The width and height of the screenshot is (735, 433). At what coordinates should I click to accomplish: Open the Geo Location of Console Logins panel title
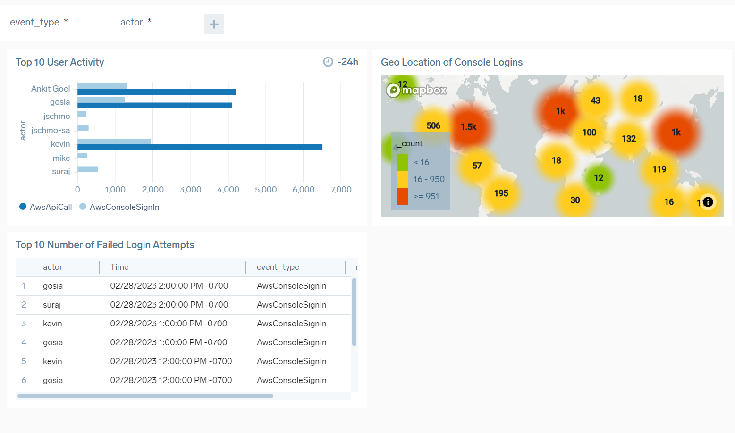click(451, 62)
